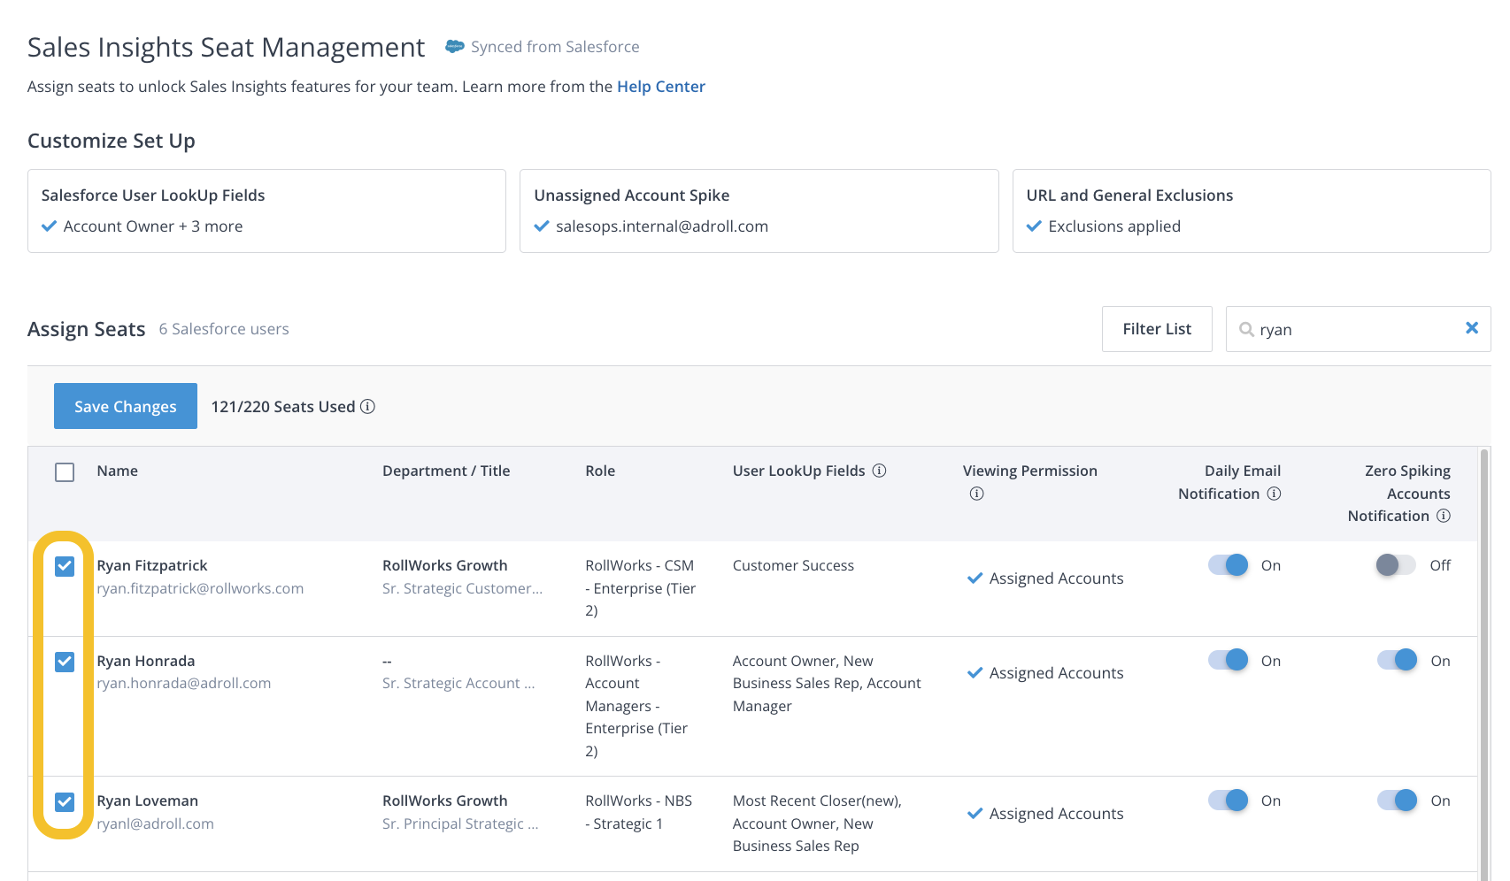The width and height of the screenshot is (1510, 881).
Task: Tick the select-all checkbox in header
Action: point(65,471)
